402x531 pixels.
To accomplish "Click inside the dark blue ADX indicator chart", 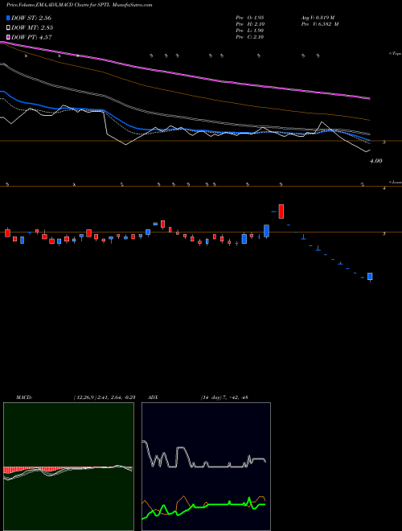I will (206, 467).
